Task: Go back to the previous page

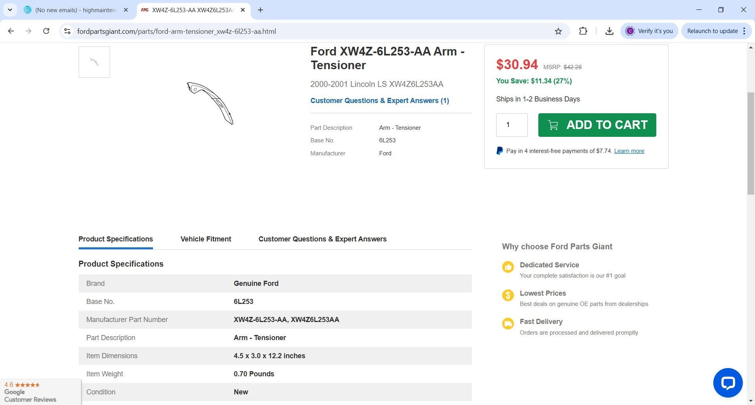Action: coord(11,31)
